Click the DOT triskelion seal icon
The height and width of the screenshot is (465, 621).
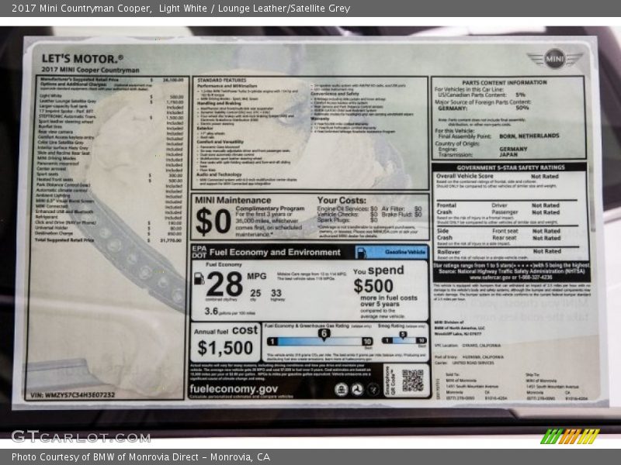pos(357,390)
